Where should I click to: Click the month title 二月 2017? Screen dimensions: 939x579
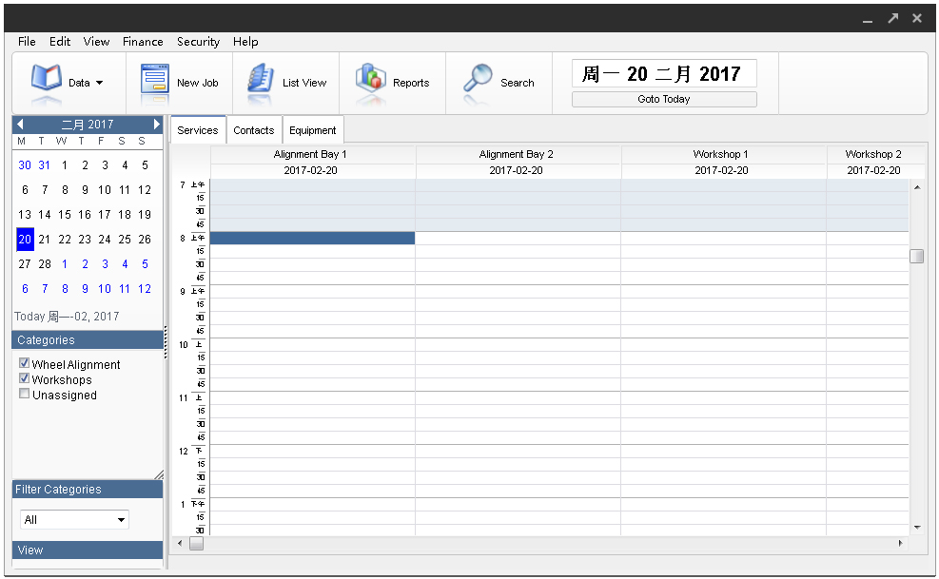[88, 124]
